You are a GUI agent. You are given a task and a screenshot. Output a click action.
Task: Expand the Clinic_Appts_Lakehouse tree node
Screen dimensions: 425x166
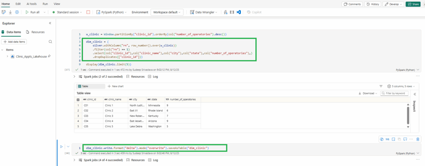[7, 56]
